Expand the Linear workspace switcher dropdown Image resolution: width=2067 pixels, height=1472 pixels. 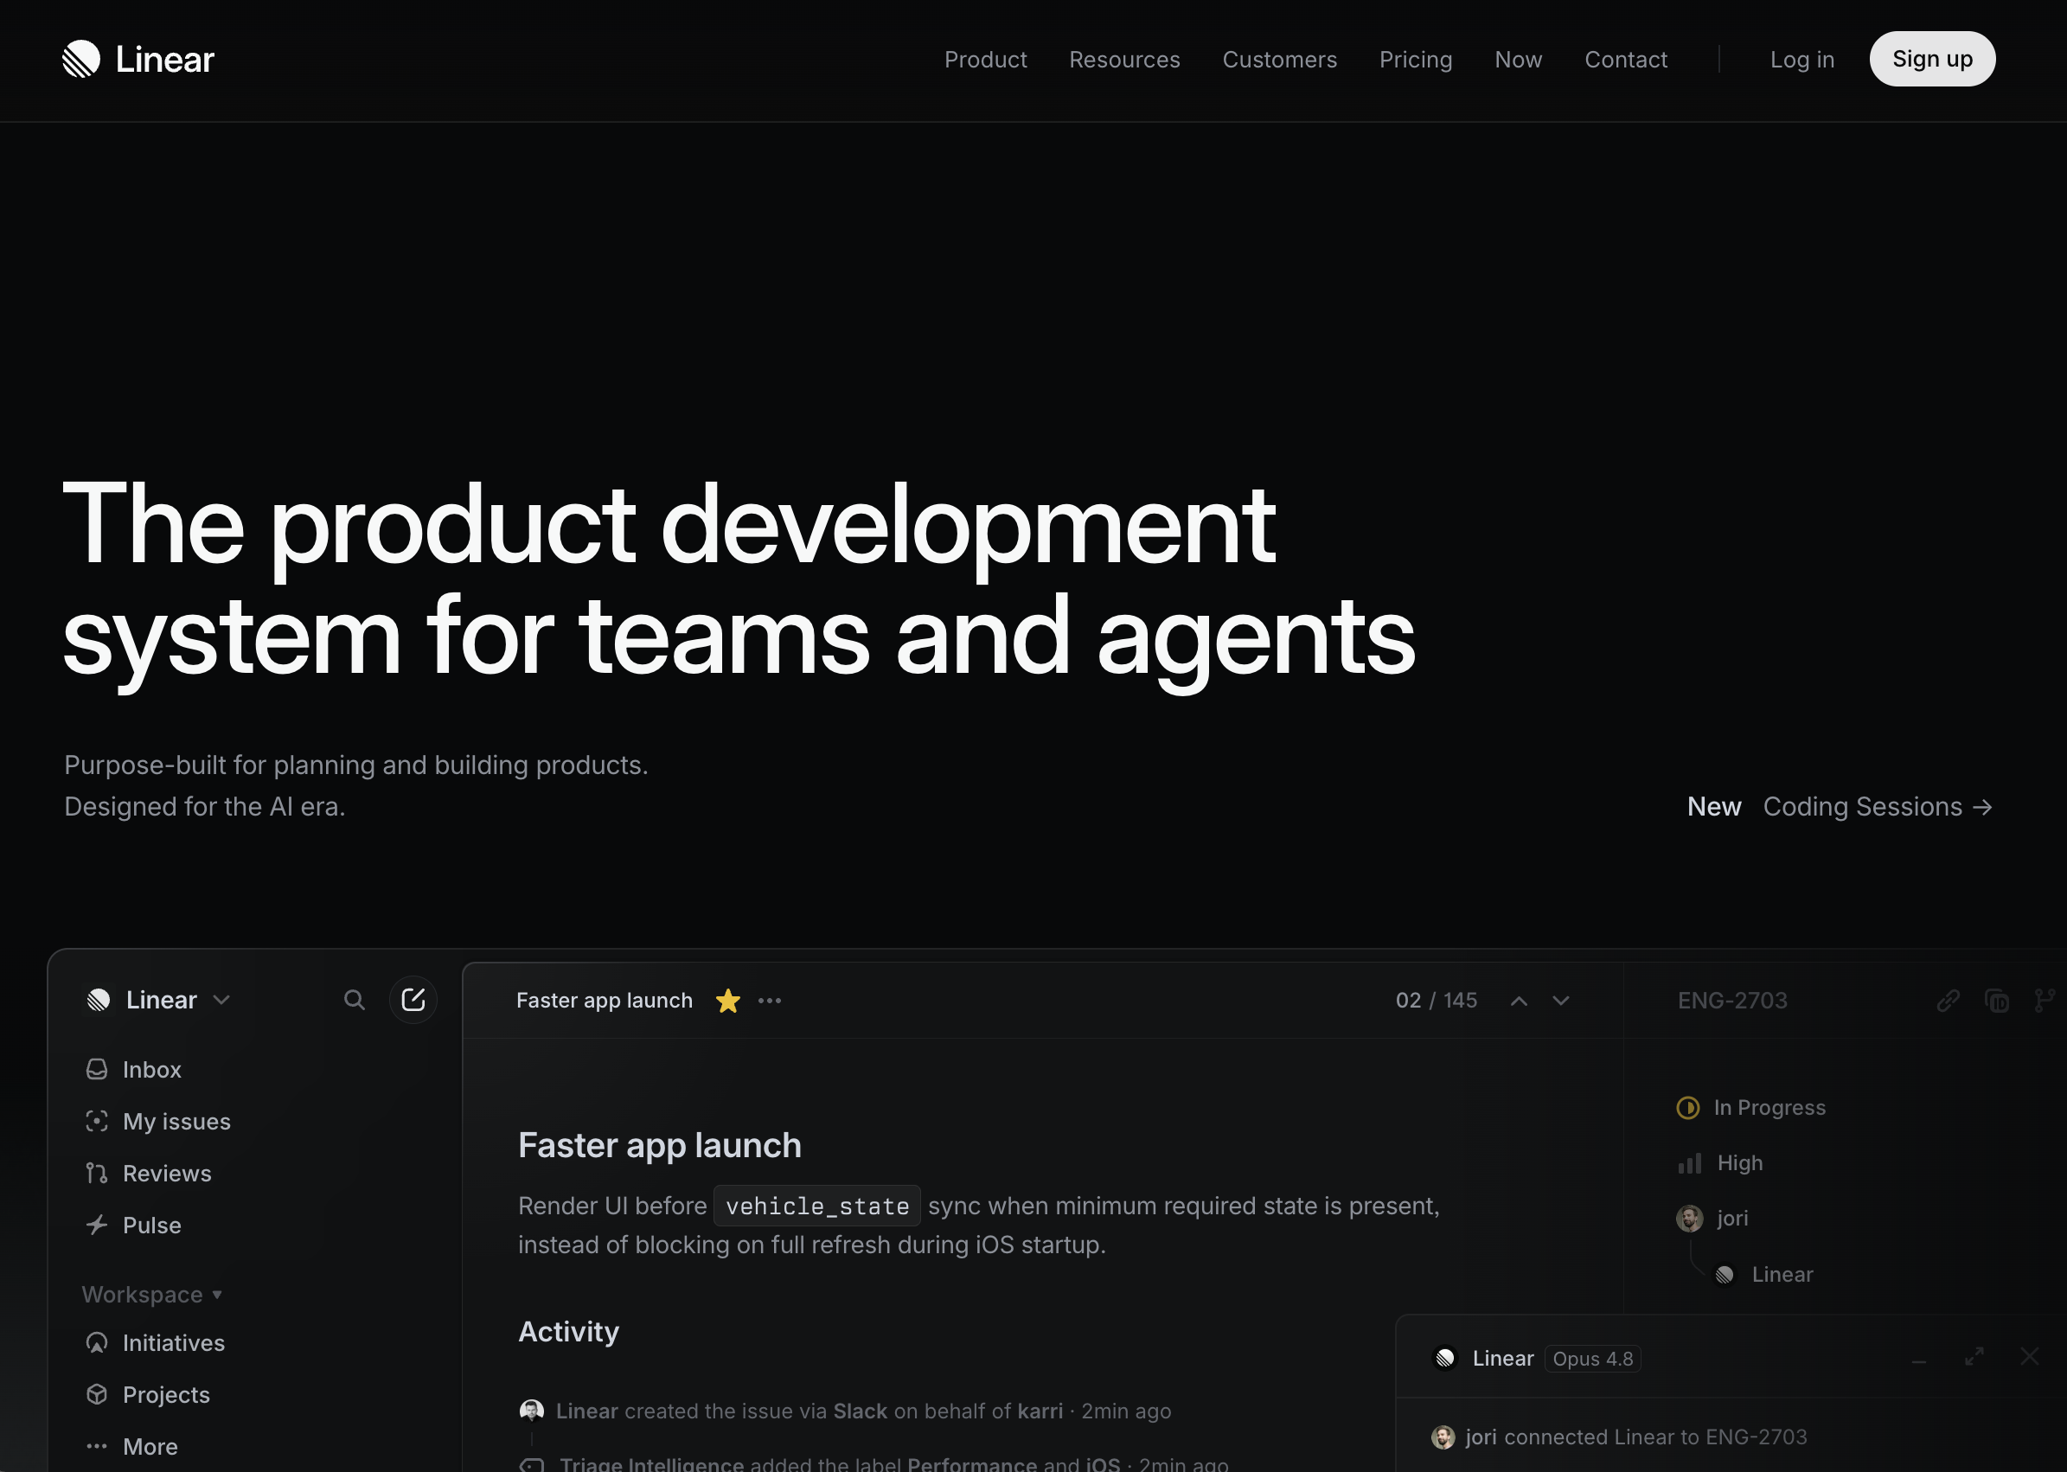click(x=158, y=1000)
